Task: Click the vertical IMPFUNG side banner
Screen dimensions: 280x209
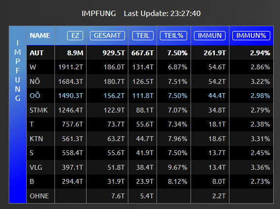Action: (x=17, y=115)
